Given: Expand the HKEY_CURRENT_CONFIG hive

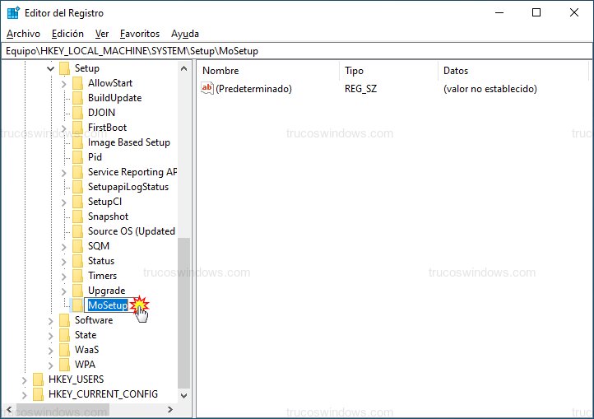Looking at the screenshot, I should [x=24, y=395].
